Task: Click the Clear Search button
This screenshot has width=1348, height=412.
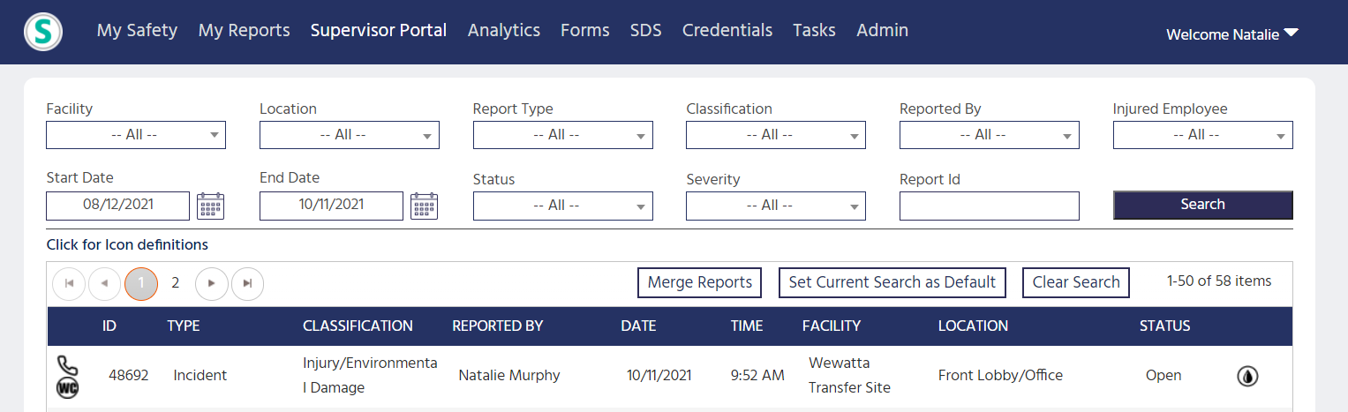Action: [x=1076, y=282]
